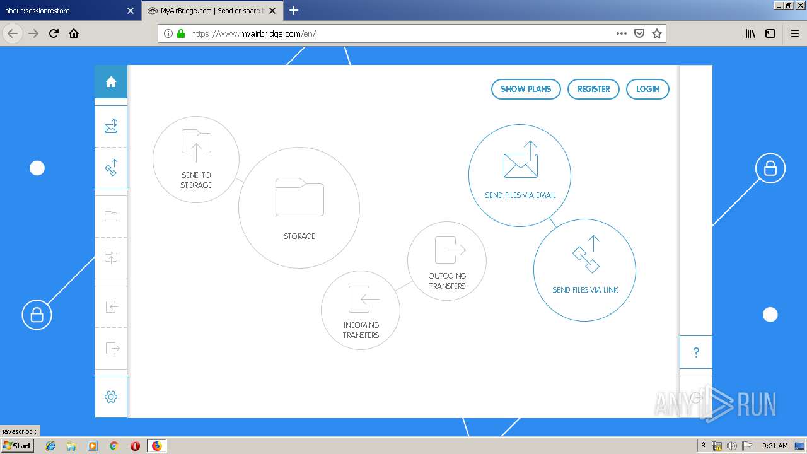
Task: Open Opera from the taskbar
Action: point(135,446)
